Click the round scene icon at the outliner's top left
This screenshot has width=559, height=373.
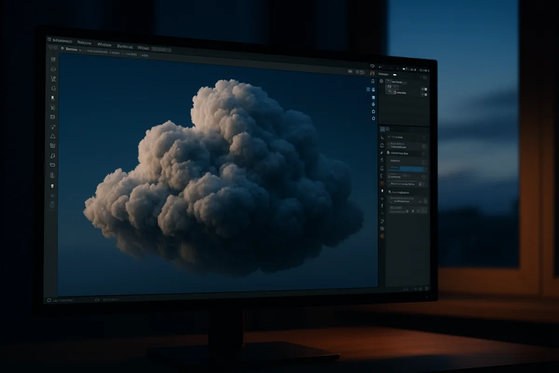[382, 81]
